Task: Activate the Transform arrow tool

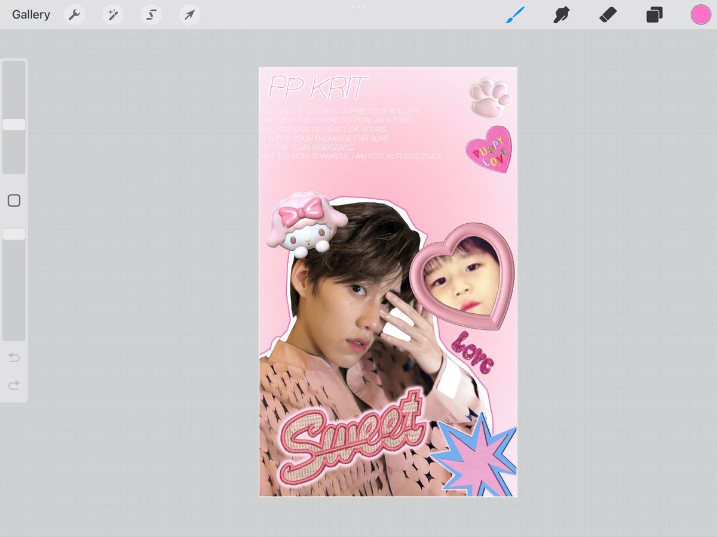Action: (x=189, y=15)
